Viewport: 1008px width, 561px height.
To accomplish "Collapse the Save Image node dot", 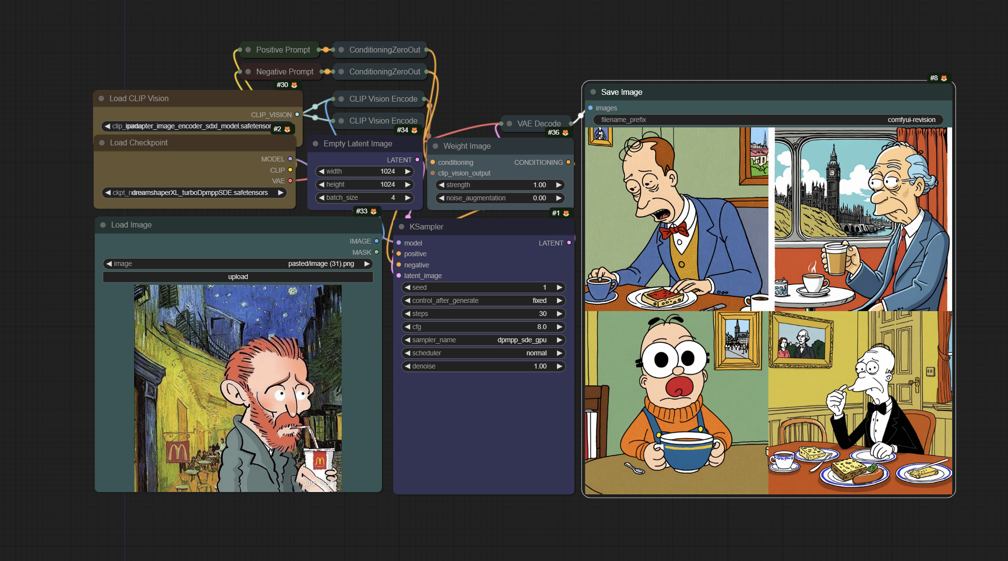I will 593,92.
